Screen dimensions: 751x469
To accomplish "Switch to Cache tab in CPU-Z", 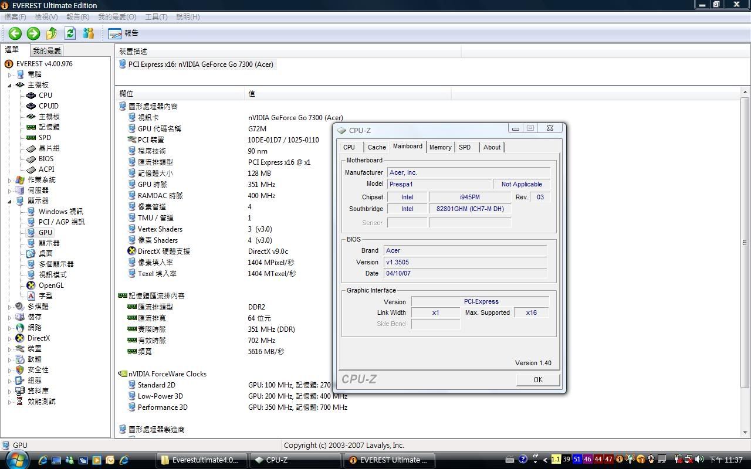I will click(377, 147).
